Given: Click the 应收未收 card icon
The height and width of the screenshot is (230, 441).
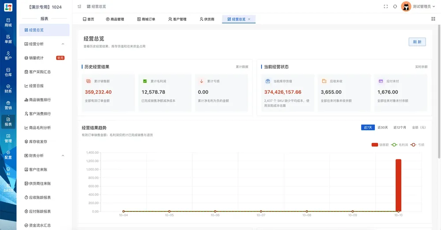Looking at the screenshot, I should 324,81.
